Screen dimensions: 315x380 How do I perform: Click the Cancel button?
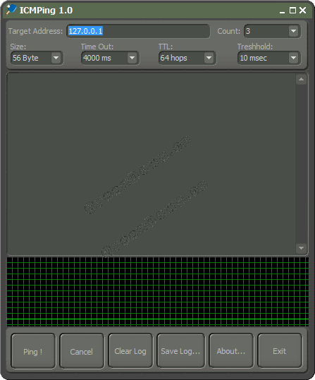coord(82,351)
